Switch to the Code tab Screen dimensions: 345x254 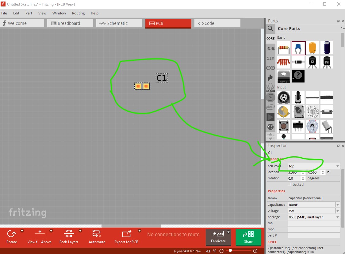tap(217, 23)
